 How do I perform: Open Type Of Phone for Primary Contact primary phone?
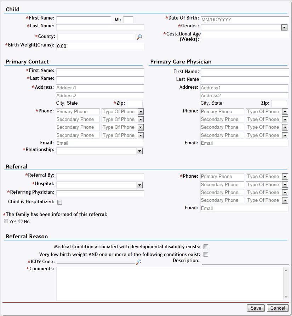[x=141, y=112]
